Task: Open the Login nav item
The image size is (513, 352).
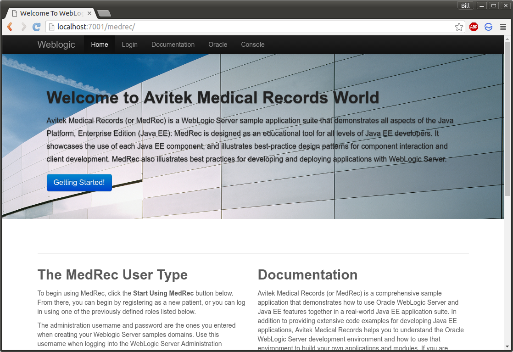Action: (129, 45)
